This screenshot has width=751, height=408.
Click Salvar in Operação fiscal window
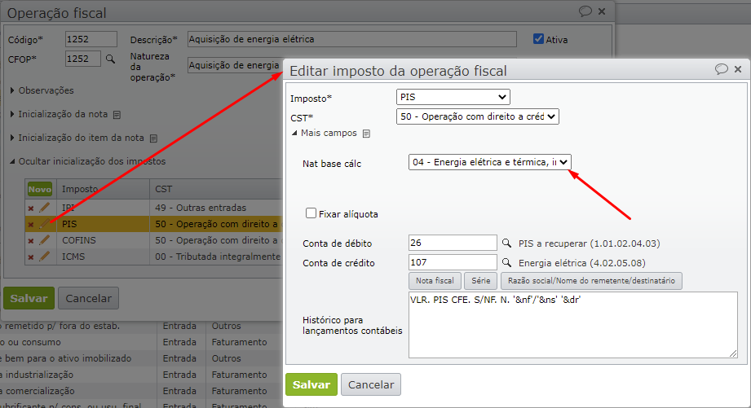click(x=29, y=298)
